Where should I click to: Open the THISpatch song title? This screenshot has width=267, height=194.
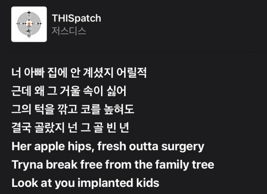click(x=77, y=18)
